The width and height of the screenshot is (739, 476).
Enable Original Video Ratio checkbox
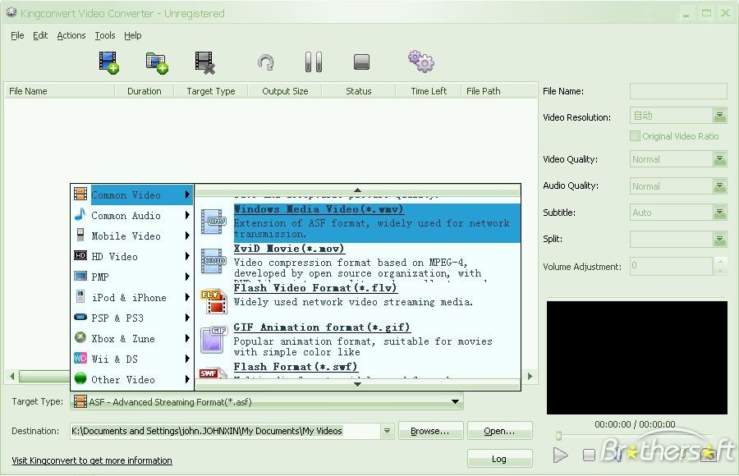(635, 136)
